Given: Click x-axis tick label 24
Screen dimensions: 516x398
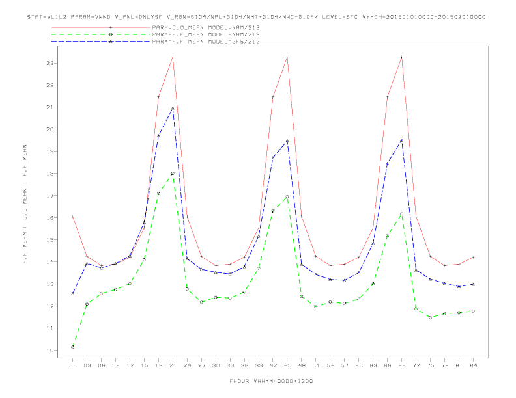Looking at the screenshot, I should pyautogui.click(x=187, y=365).
